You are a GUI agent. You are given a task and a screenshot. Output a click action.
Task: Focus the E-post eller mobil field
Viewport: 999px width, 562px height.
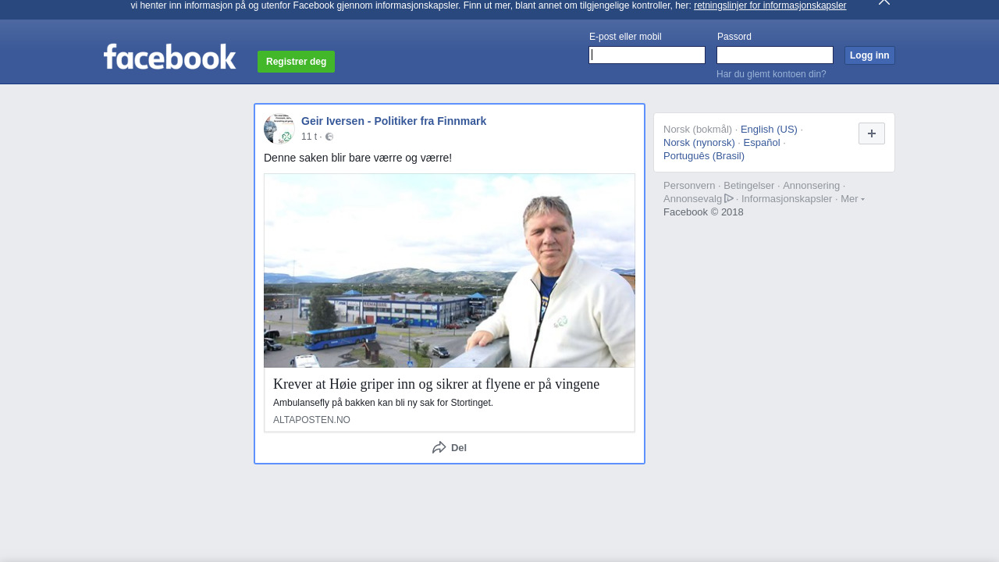click(x=647, y=55)
